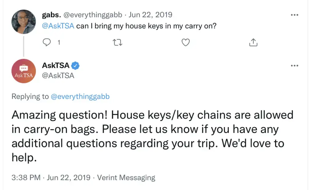Click the Verint Messaging source label
314x190 pixels.
[126, 177]
